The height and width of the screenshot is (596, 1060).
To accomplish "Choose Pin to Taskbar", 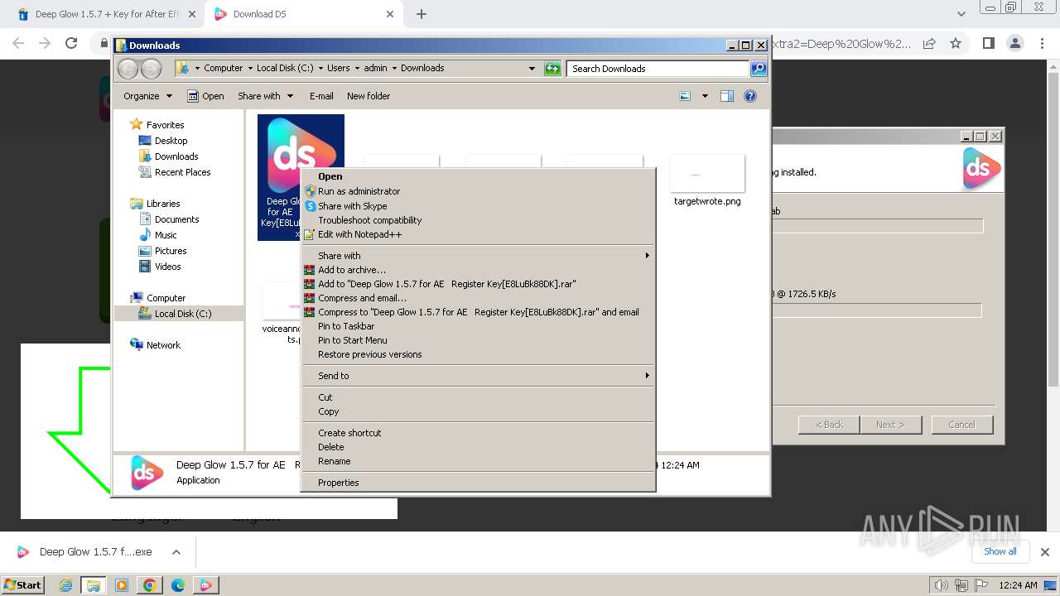I will 346,326.
